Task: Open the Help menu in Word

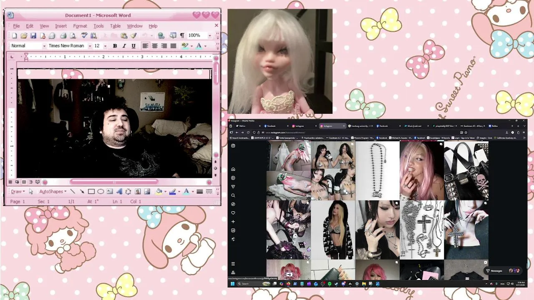Action: [153, 26]
